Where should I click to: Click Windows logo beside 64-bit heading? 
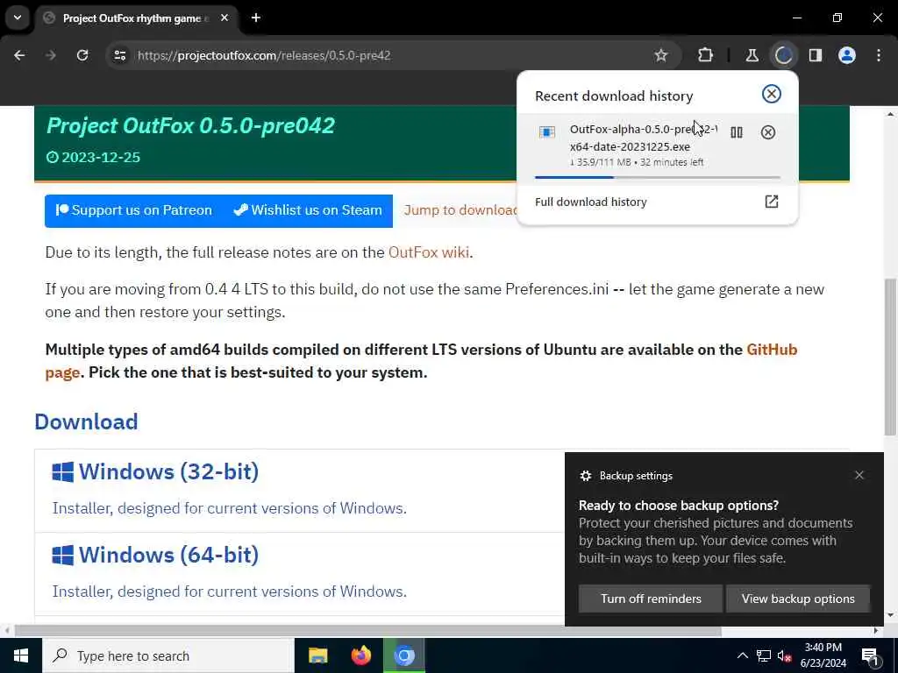pos(62,556)
